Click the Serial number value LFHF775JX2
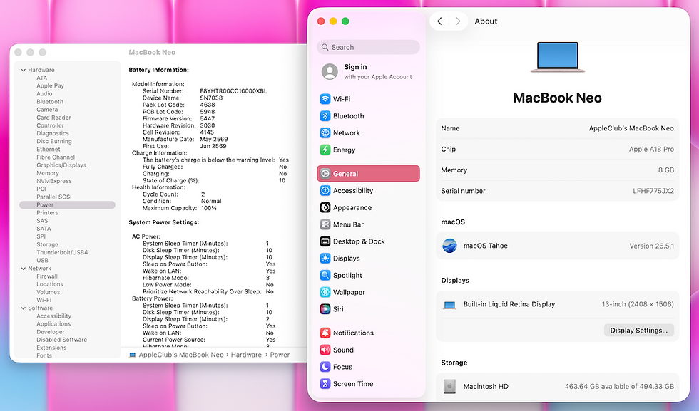 coord(653,191)
